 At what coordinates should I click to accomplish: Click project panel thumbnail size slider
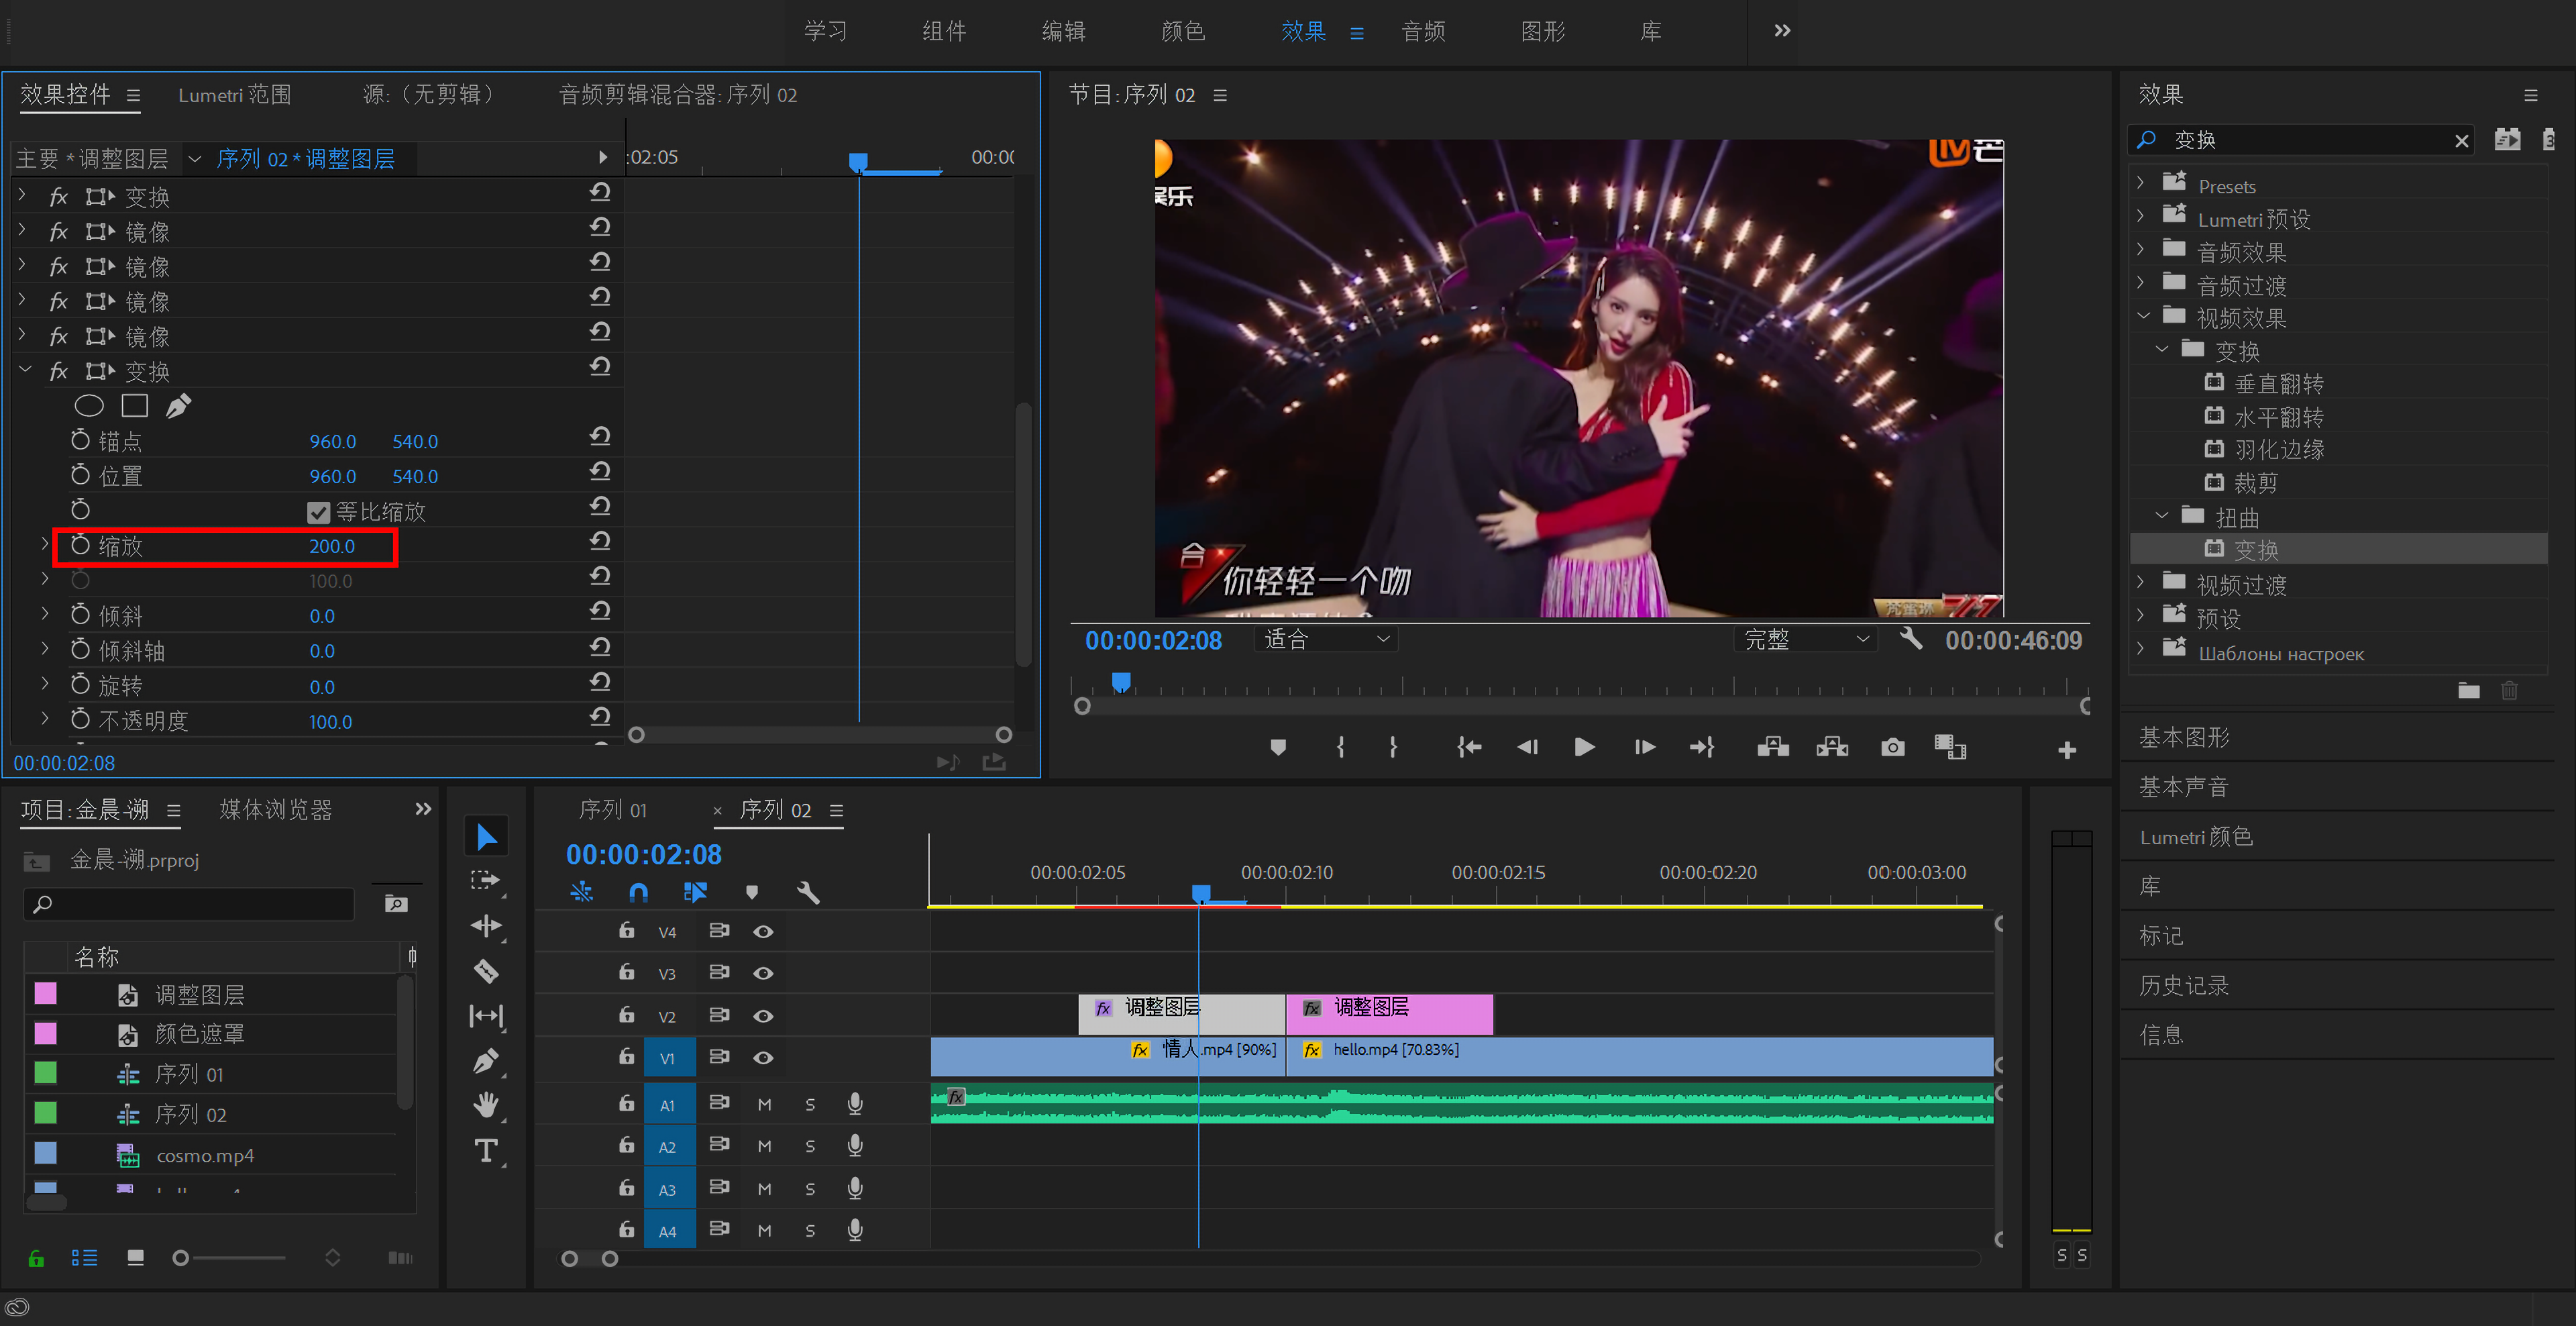(181, 1258)
